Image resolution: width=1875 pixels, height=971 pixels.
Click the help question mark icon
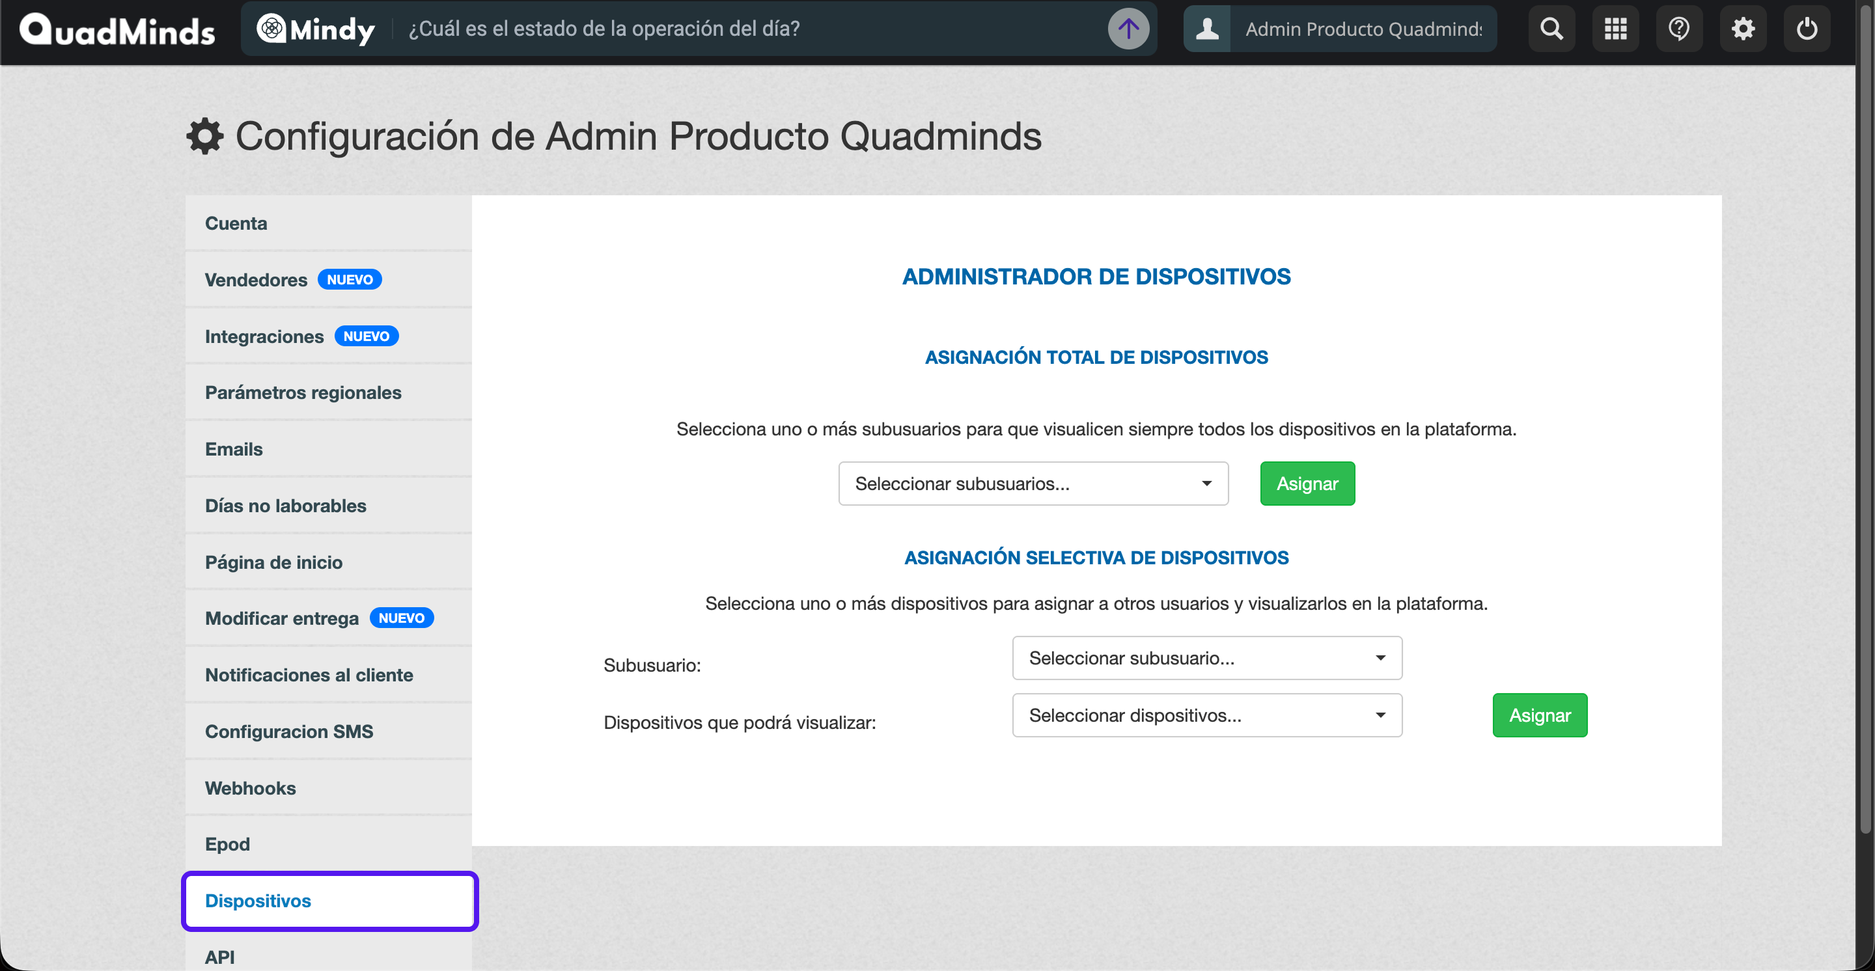(x=1678, y=29)
